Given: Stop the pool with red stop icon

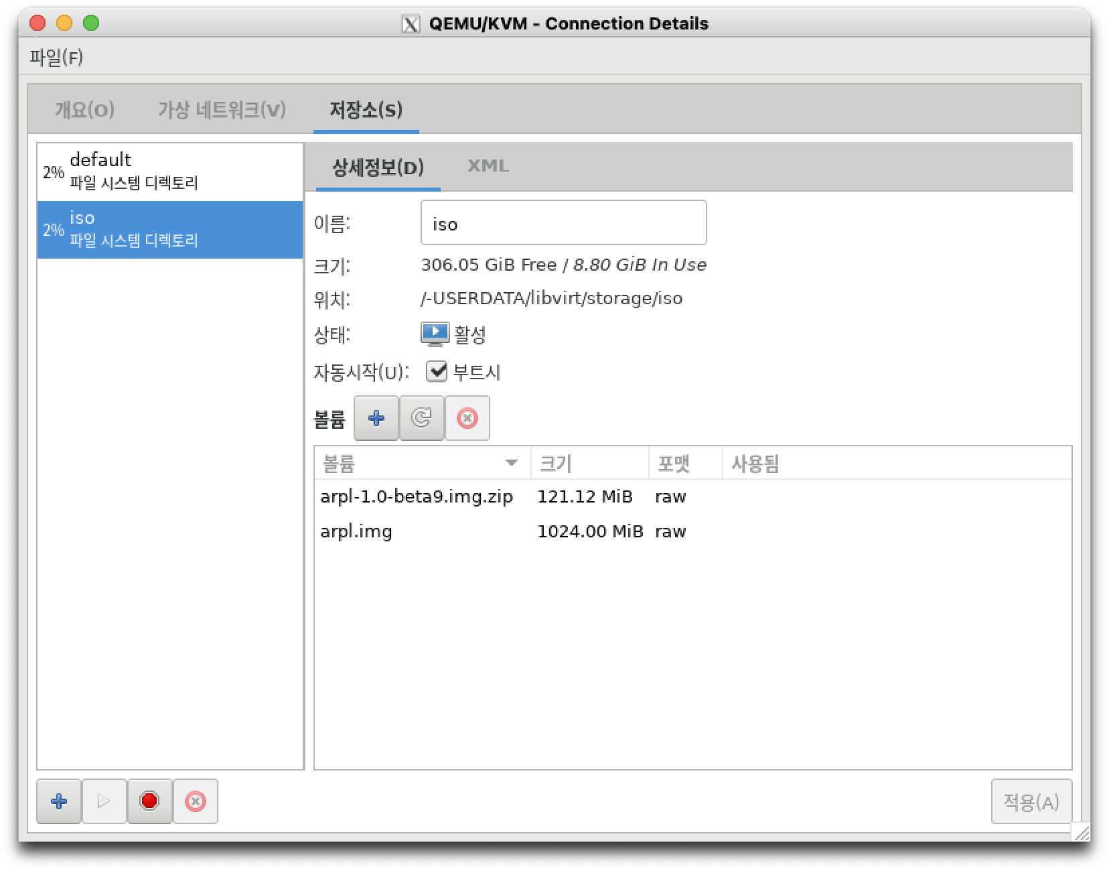Looking at the screenshot, I should tap(149, 801).
